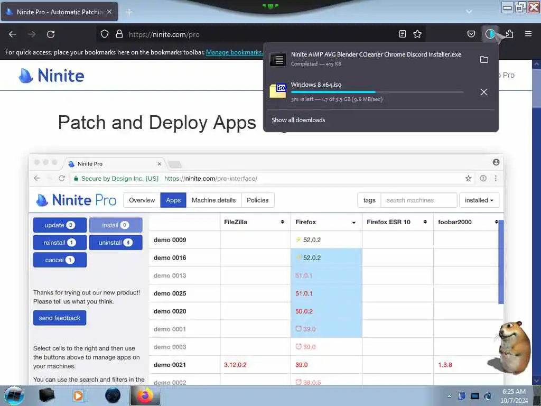Open Save to Pocket icon
Image resolution: width=541 pixels, height=406 pixels.
tap(471, 34)
